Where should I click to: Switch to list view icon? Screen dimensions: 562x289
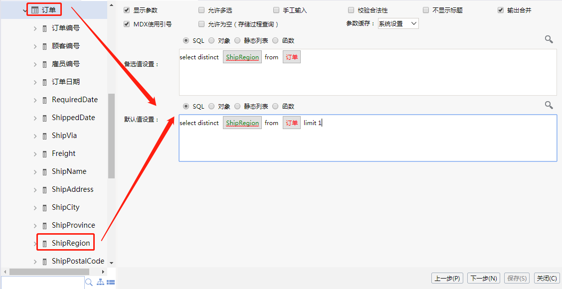coord(110,282)
